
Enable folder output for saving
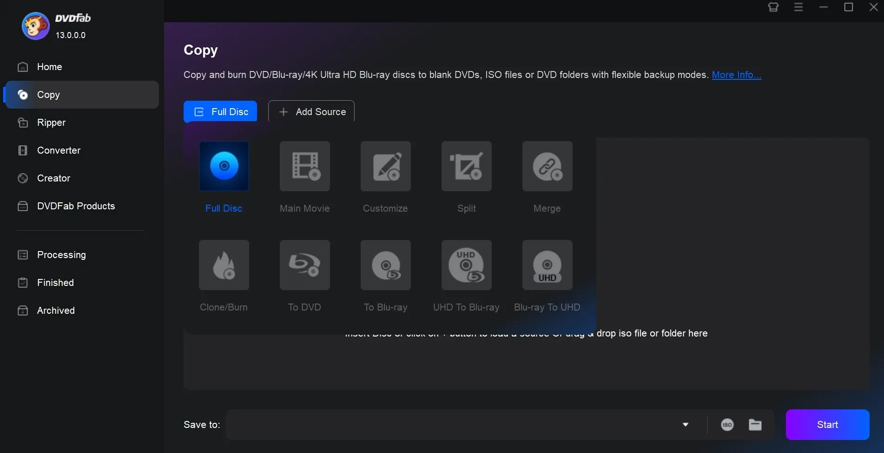(x=755, y=424)
